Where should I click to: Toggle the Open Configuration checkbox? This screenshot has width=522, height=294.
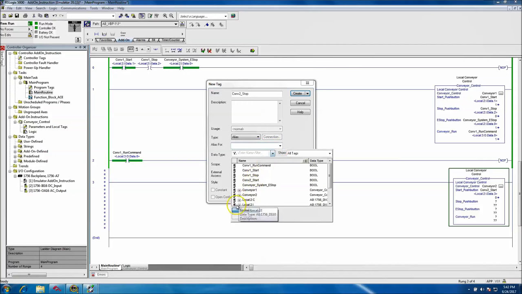pyautogui.click(x=213, y=197)
